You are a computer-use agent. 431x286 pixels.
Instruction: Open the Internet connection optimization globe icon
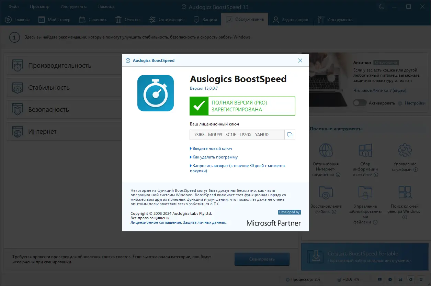point(325,151)
